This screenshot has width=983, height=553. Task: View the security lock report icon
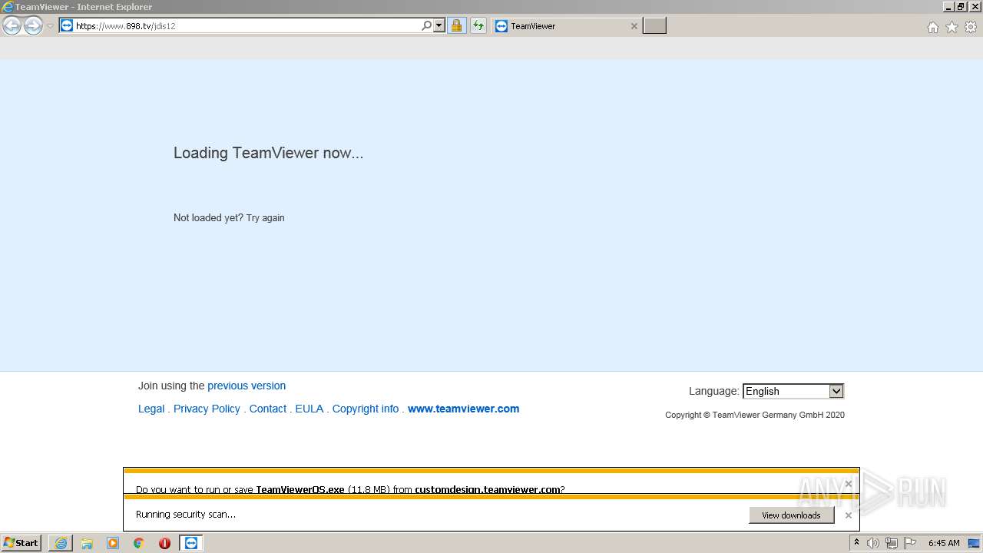(x=456, y=25)
